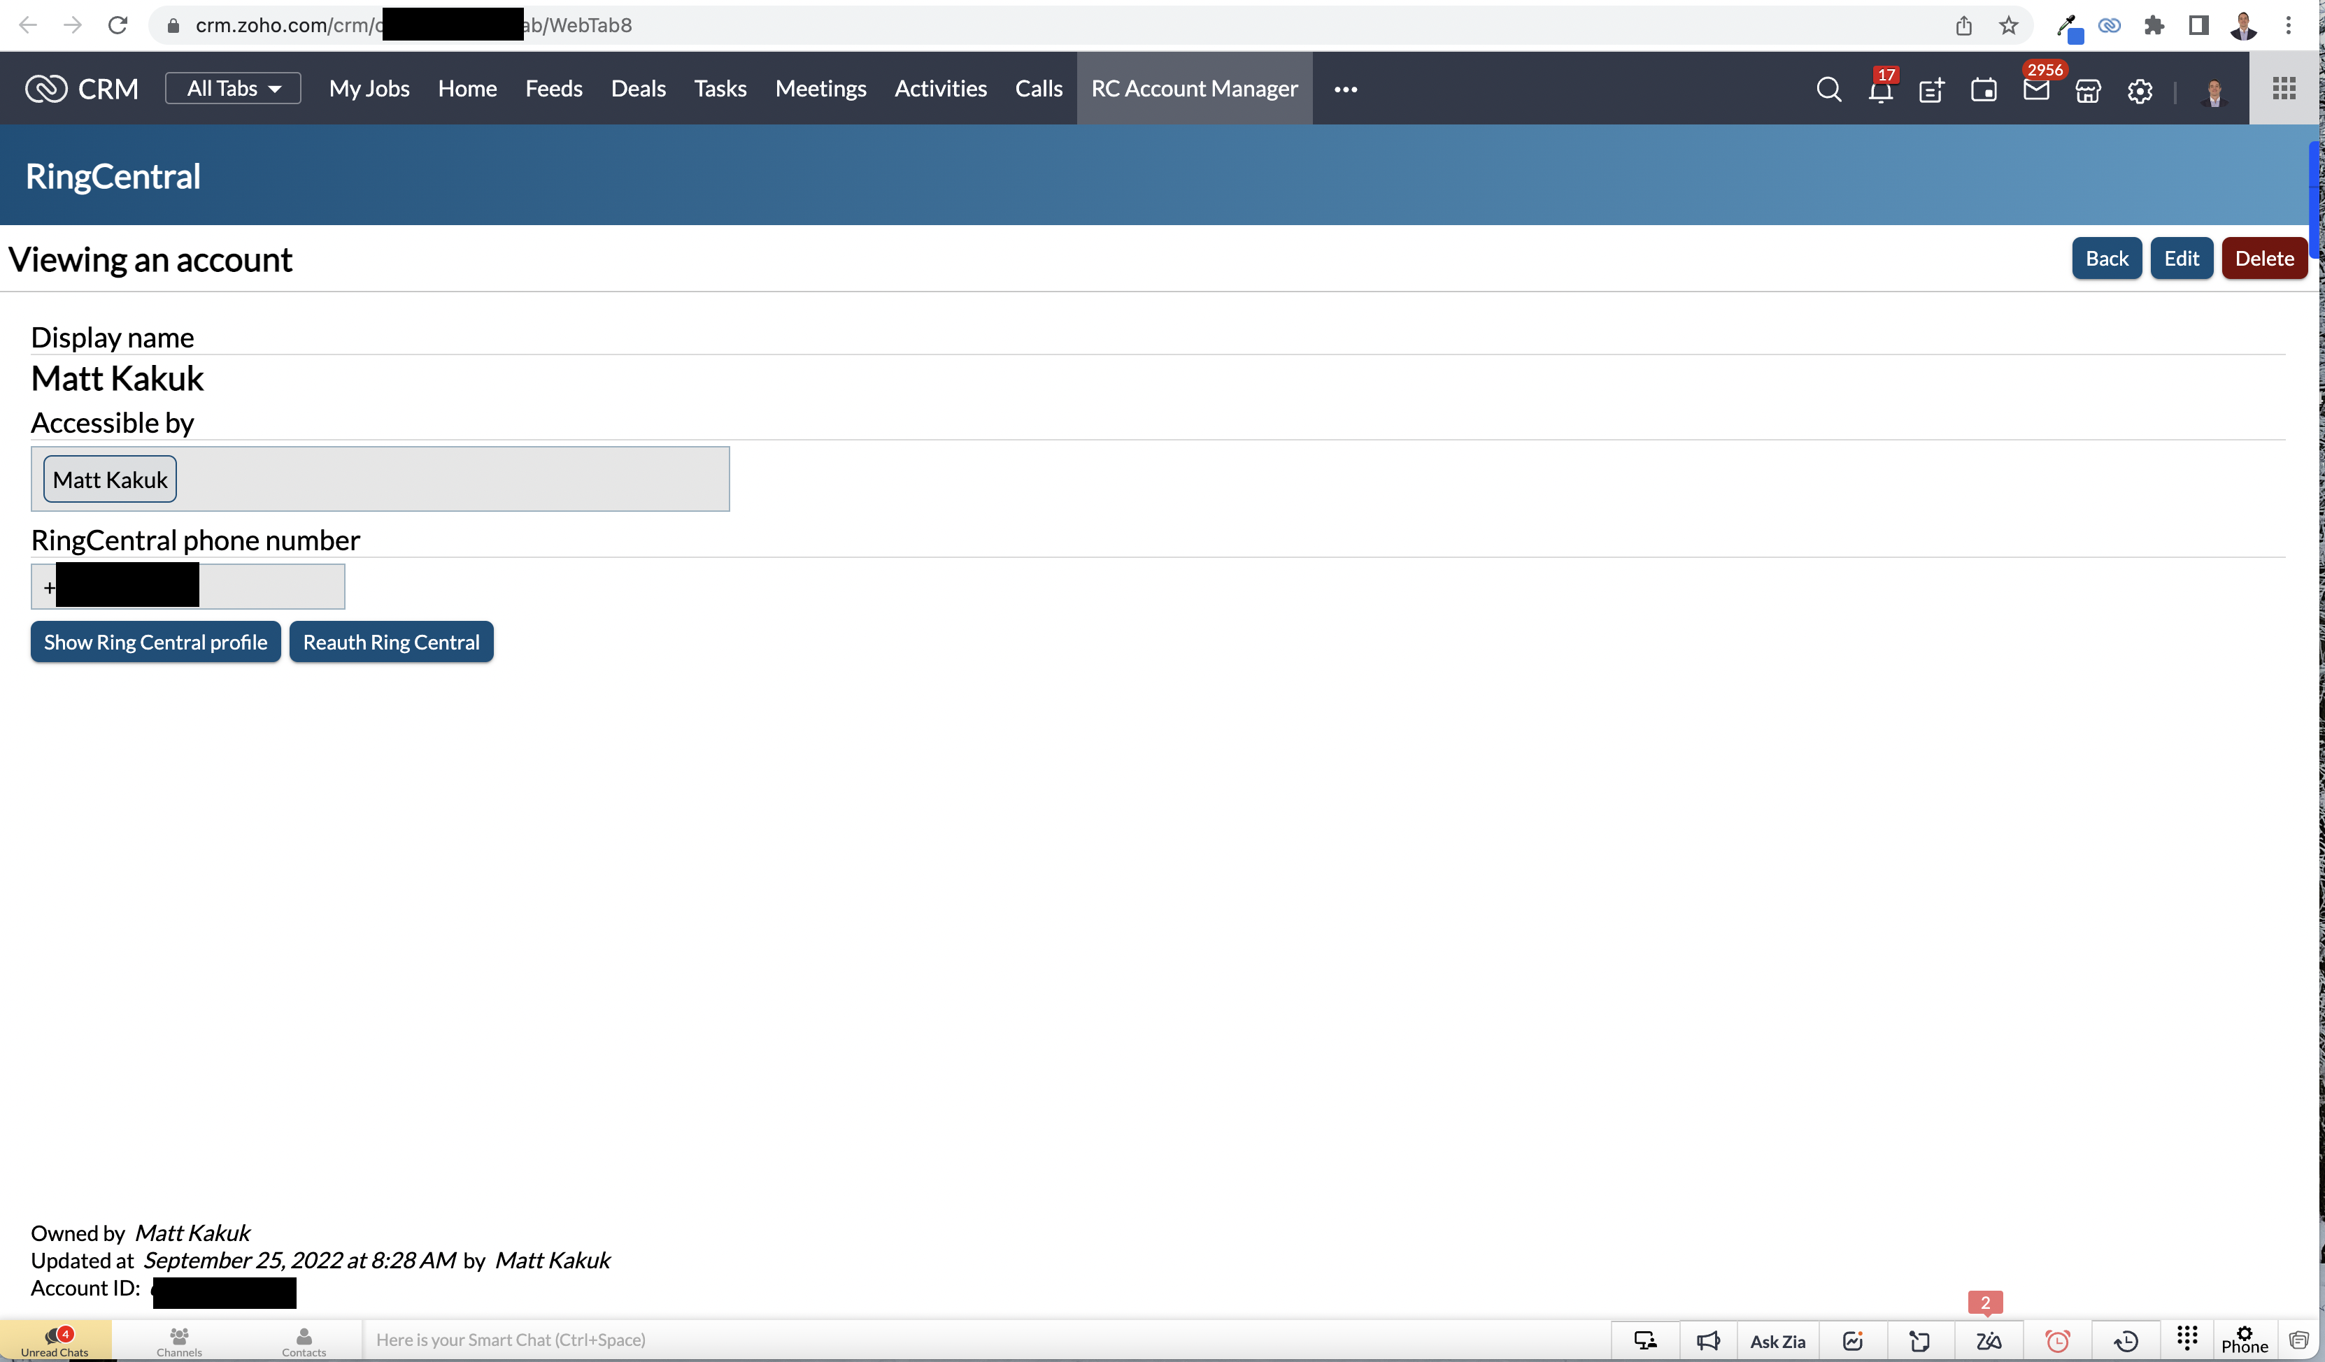Viewport: 2325px width, 1362px height.
Task: Click the Zoho CRM logo
Action: coord(82,89)
